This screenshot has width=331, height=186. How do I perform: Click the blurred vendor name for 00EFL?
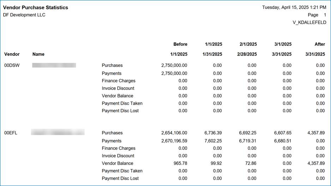(58, 133)
